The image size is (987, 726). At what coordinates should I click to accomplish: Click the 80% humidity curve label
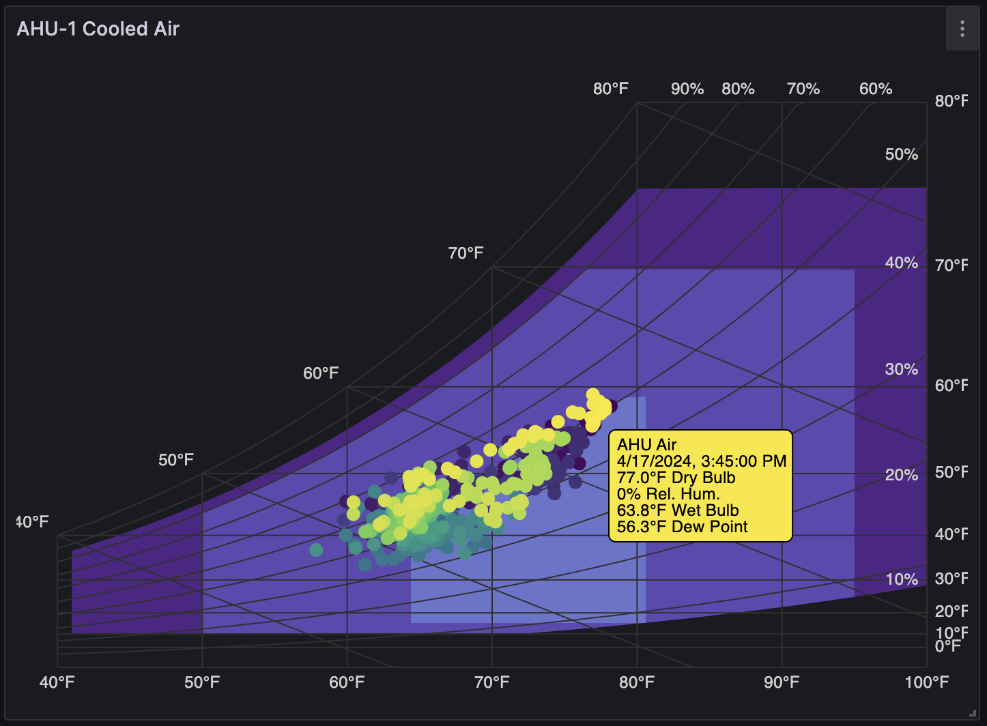tap(738, 89)
